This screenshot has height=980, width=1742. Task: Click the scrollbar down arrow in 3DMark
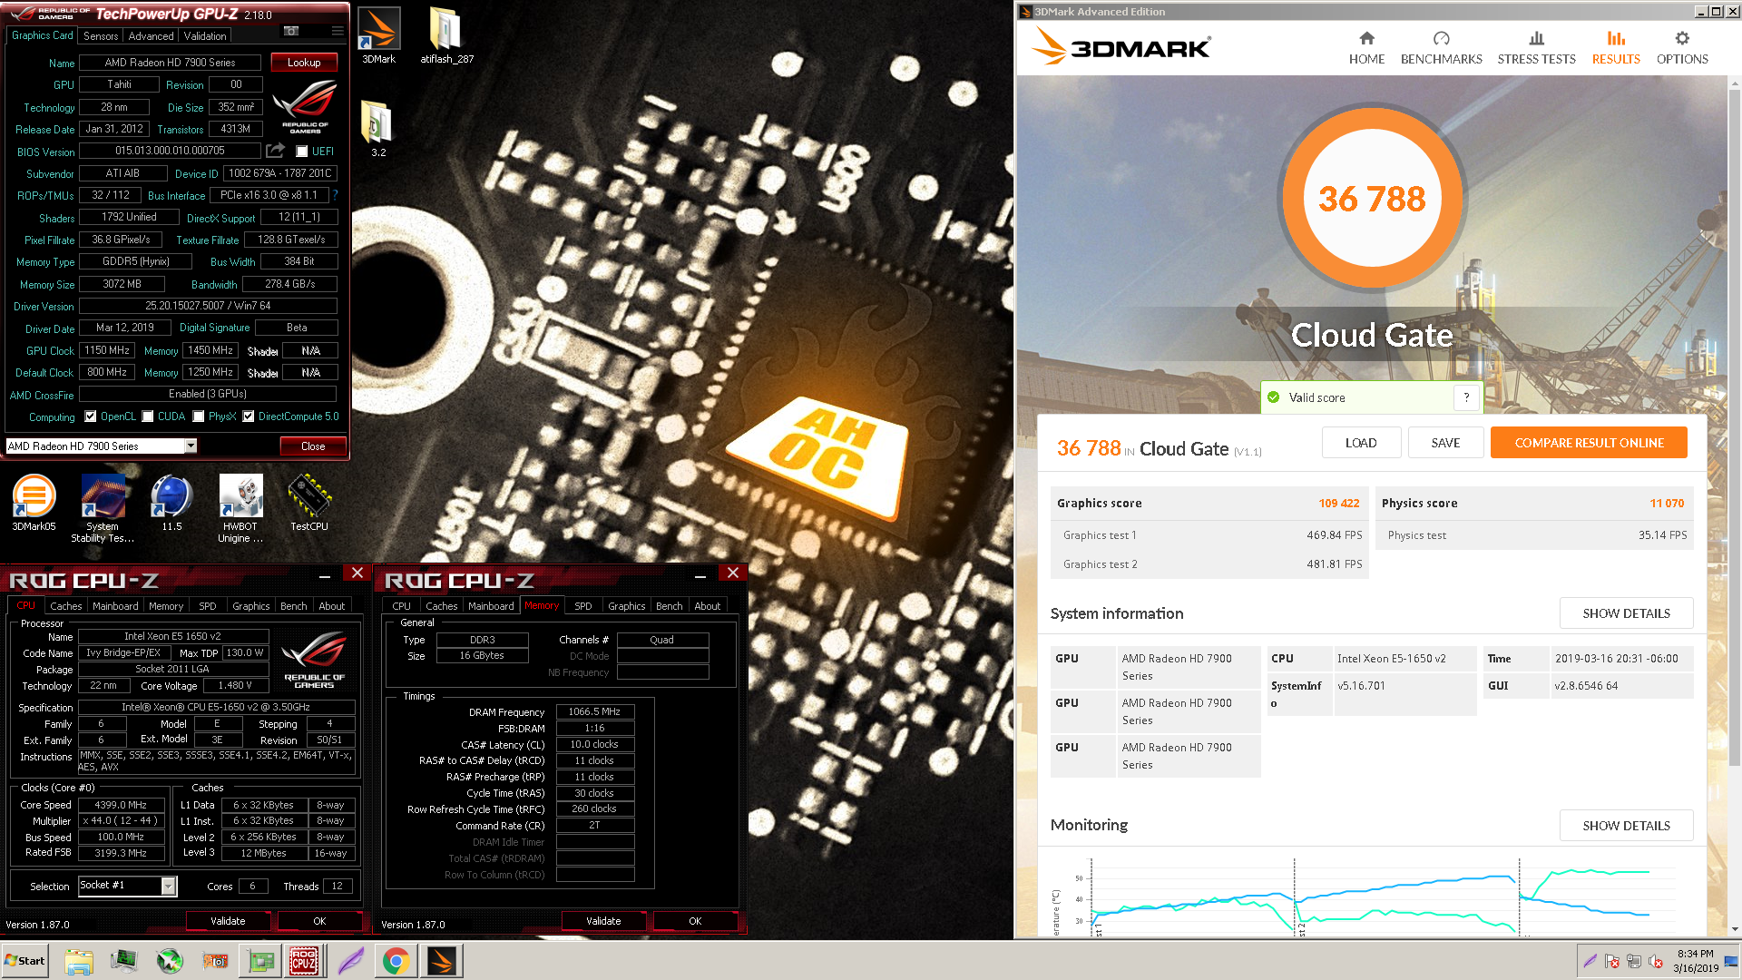click(1734, 929)
